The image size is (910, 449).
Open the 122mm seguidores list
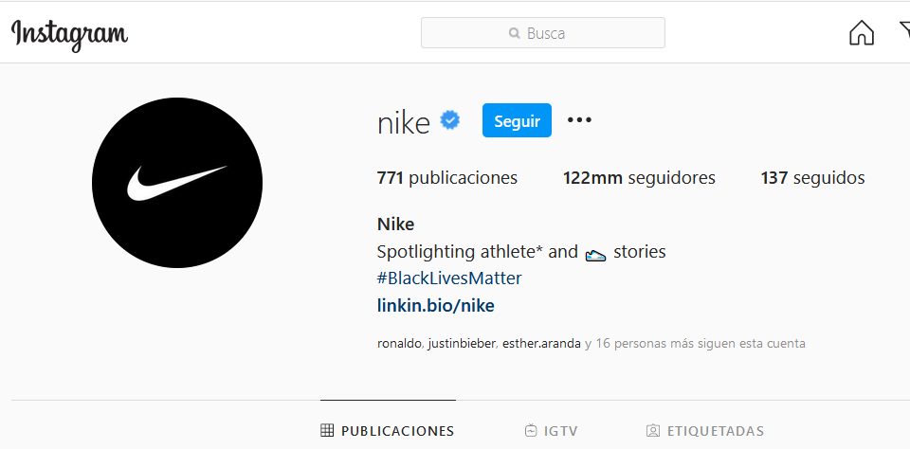click(639, 177)
